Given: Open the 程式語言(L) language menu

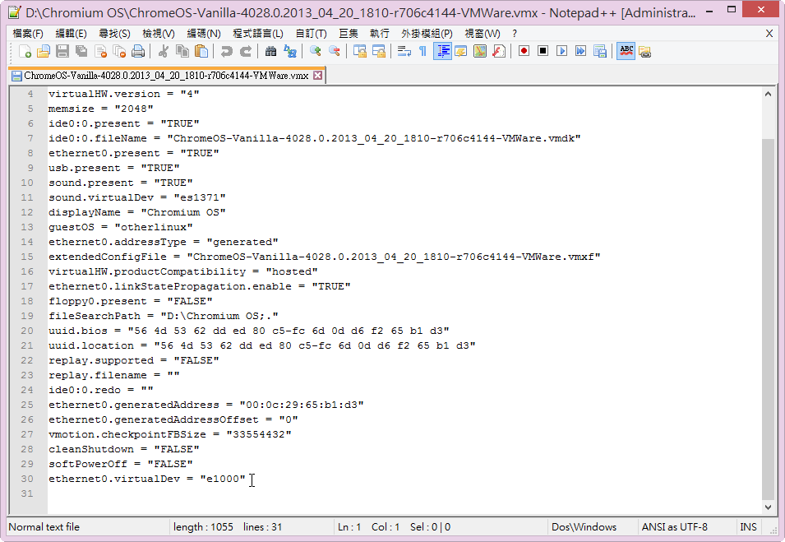Looking at the screenshot, I should [x=257, y=34].
